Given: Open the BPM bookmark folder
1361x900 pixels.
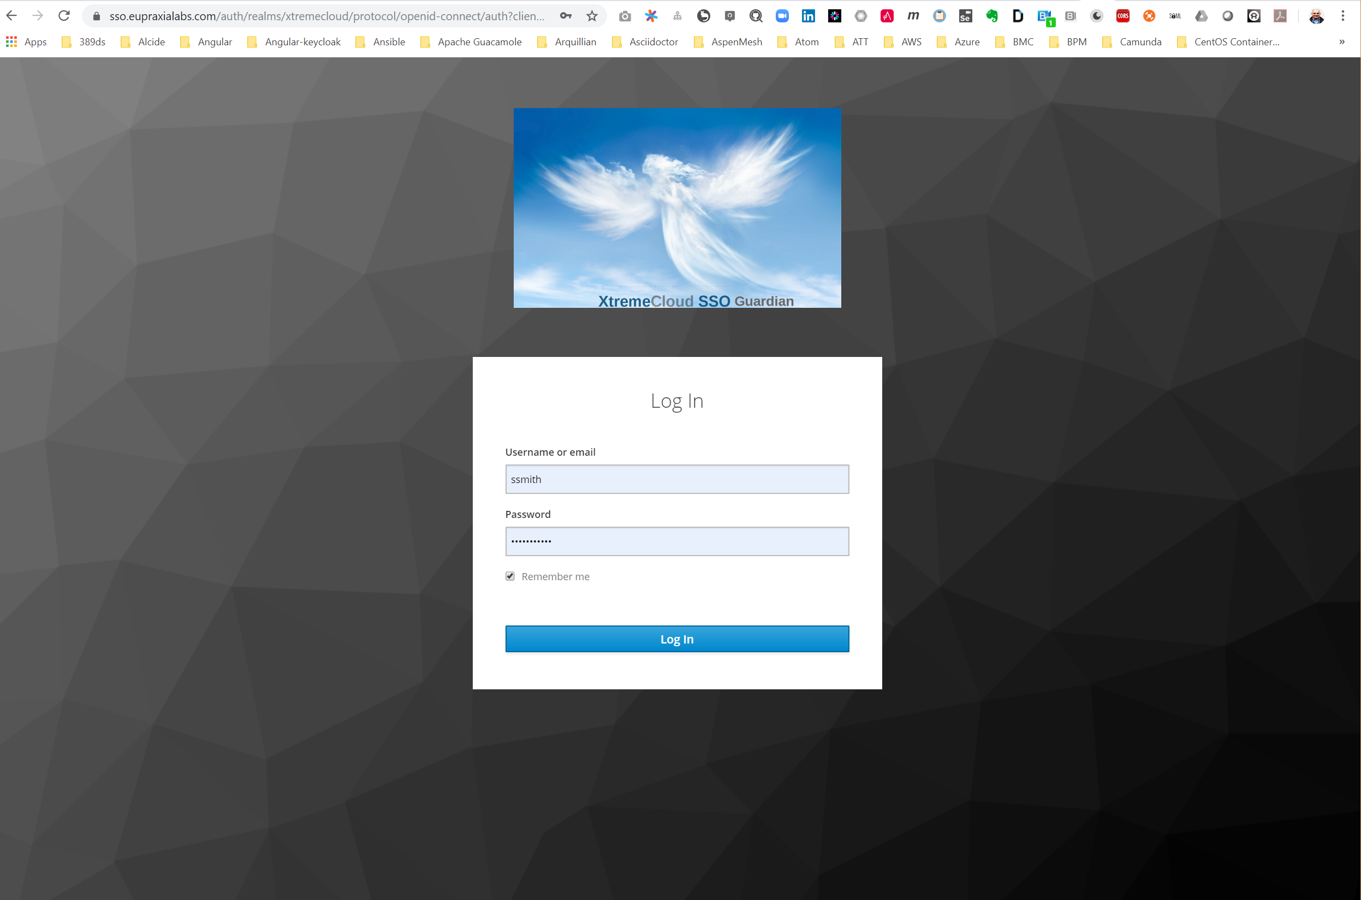Looking at the screenshot, I should click(x=1068, y=42).
